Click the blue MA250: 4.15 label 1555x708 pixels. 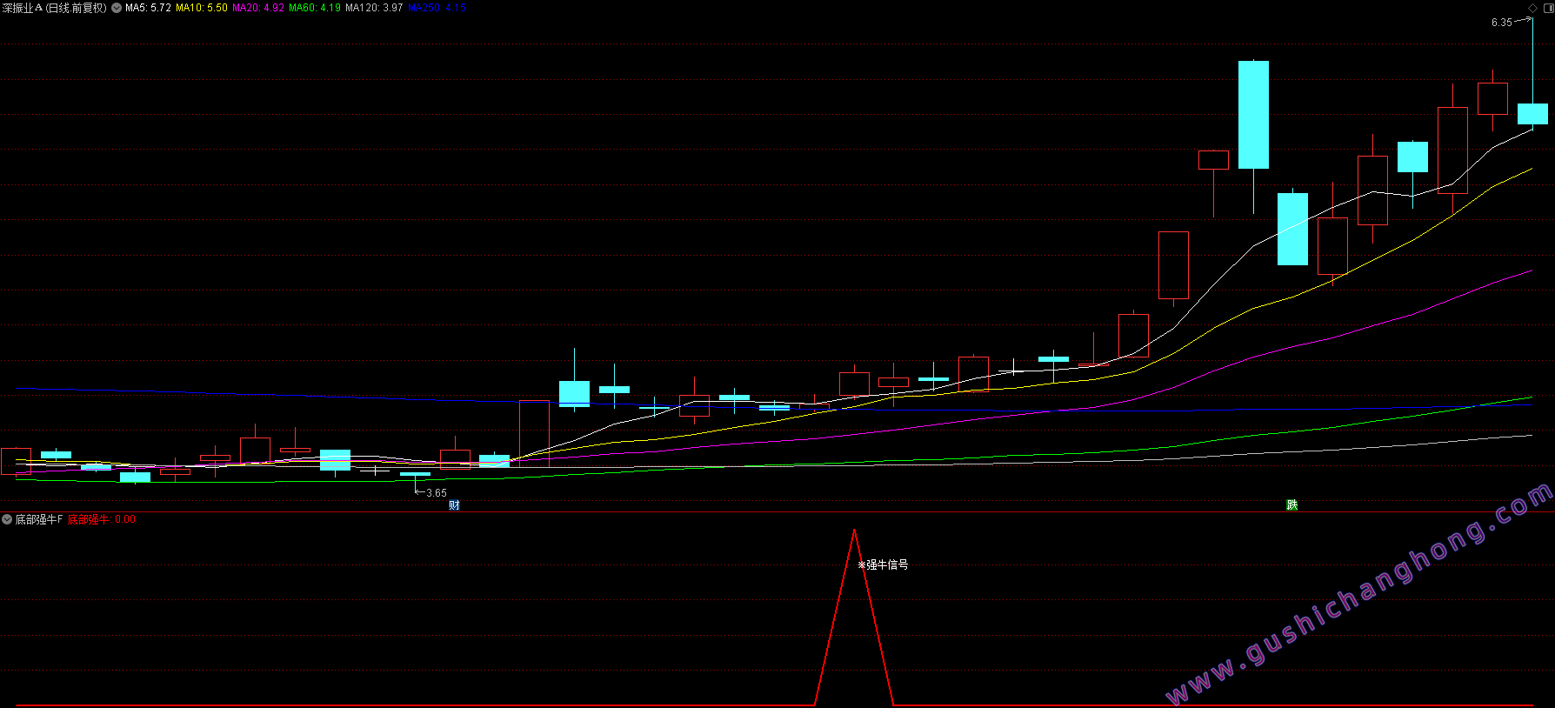tap(437, 8)
